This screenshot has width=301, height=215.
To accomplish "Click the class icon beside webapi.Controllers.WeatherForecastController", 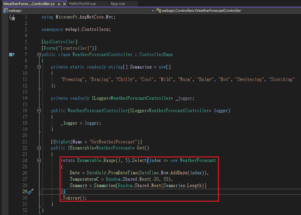I will (159, 10).
